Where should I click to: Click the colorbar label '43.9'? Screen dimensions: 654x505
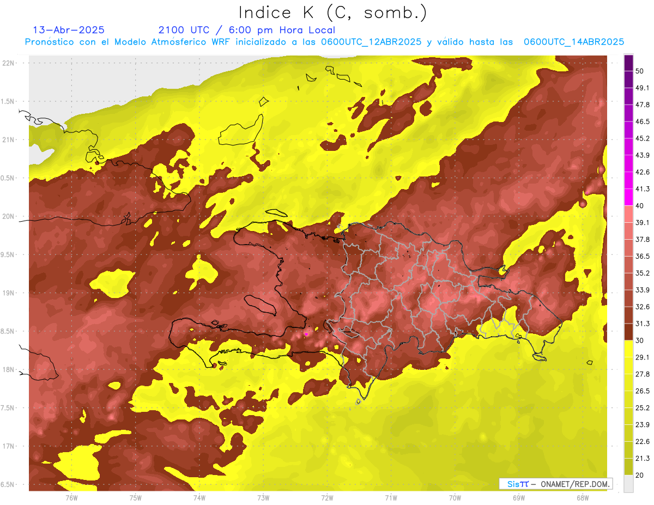click(643, 155)
